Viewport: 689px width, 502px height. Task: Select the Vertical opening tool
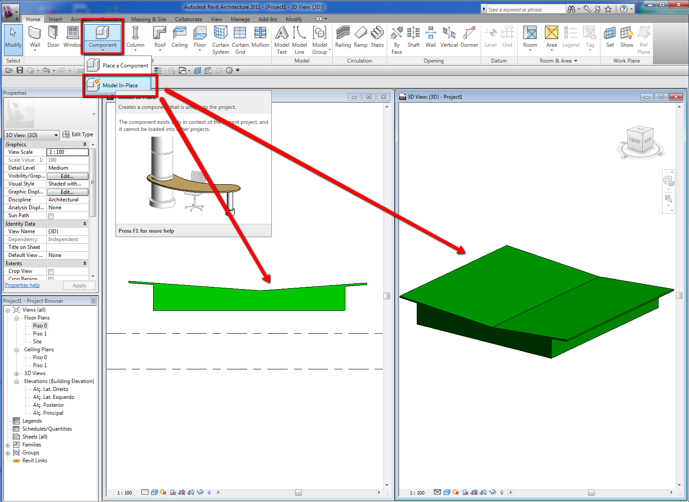point(449,37)
